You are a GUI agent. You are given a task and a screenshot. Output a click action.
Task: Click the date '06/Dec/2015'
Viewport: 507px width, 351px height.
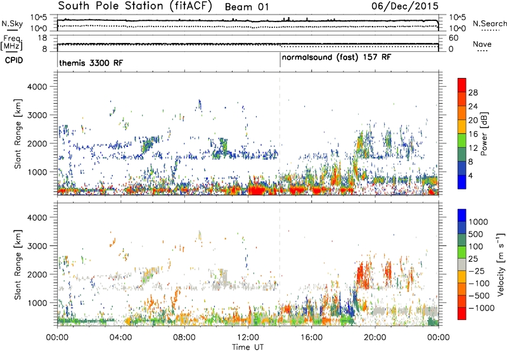405,6
